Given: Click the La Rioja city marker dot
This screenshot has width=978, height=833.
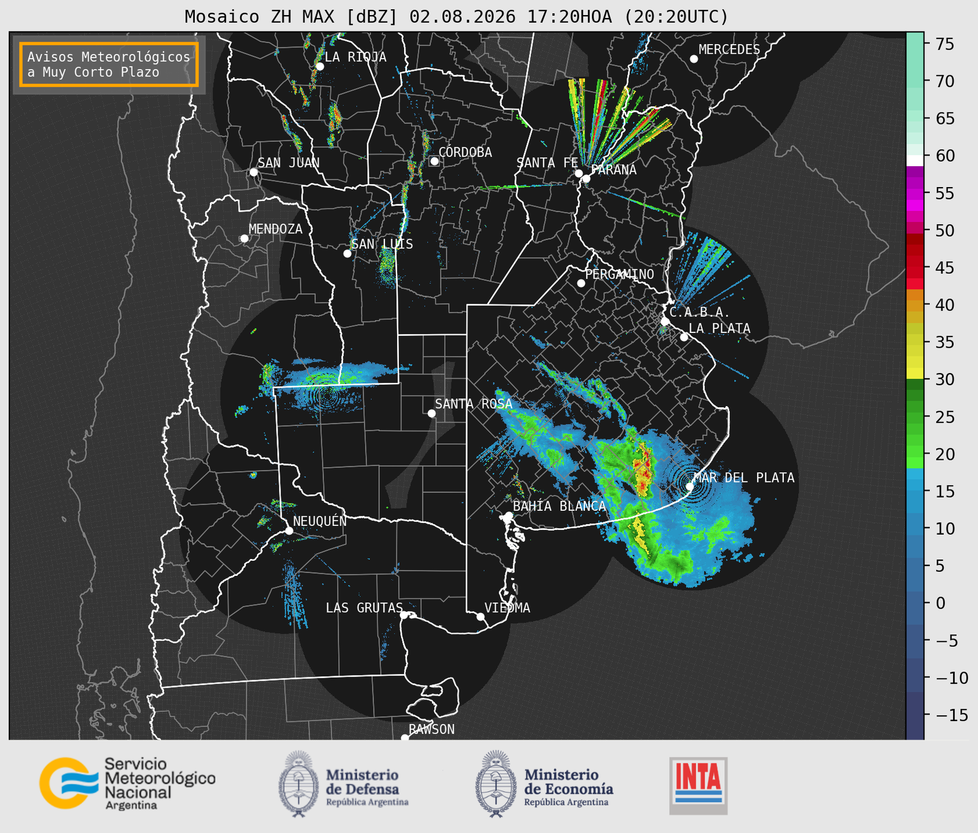Looking at the screenshot, I should pyautogui.click(x=319, y=67).
